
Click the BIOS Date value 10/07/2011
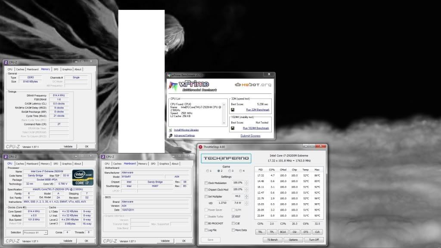pos(155,210)
